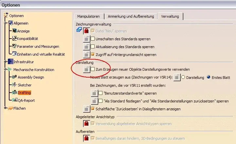236x144 pixels.
Task: Expand the Infrastruktur tree node
Action: click(5, 62)
